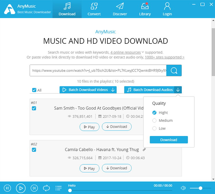The width and height of the screenshot is (215, 194).
Task: Click Download in the Quality popup
Action: point(169,140)
